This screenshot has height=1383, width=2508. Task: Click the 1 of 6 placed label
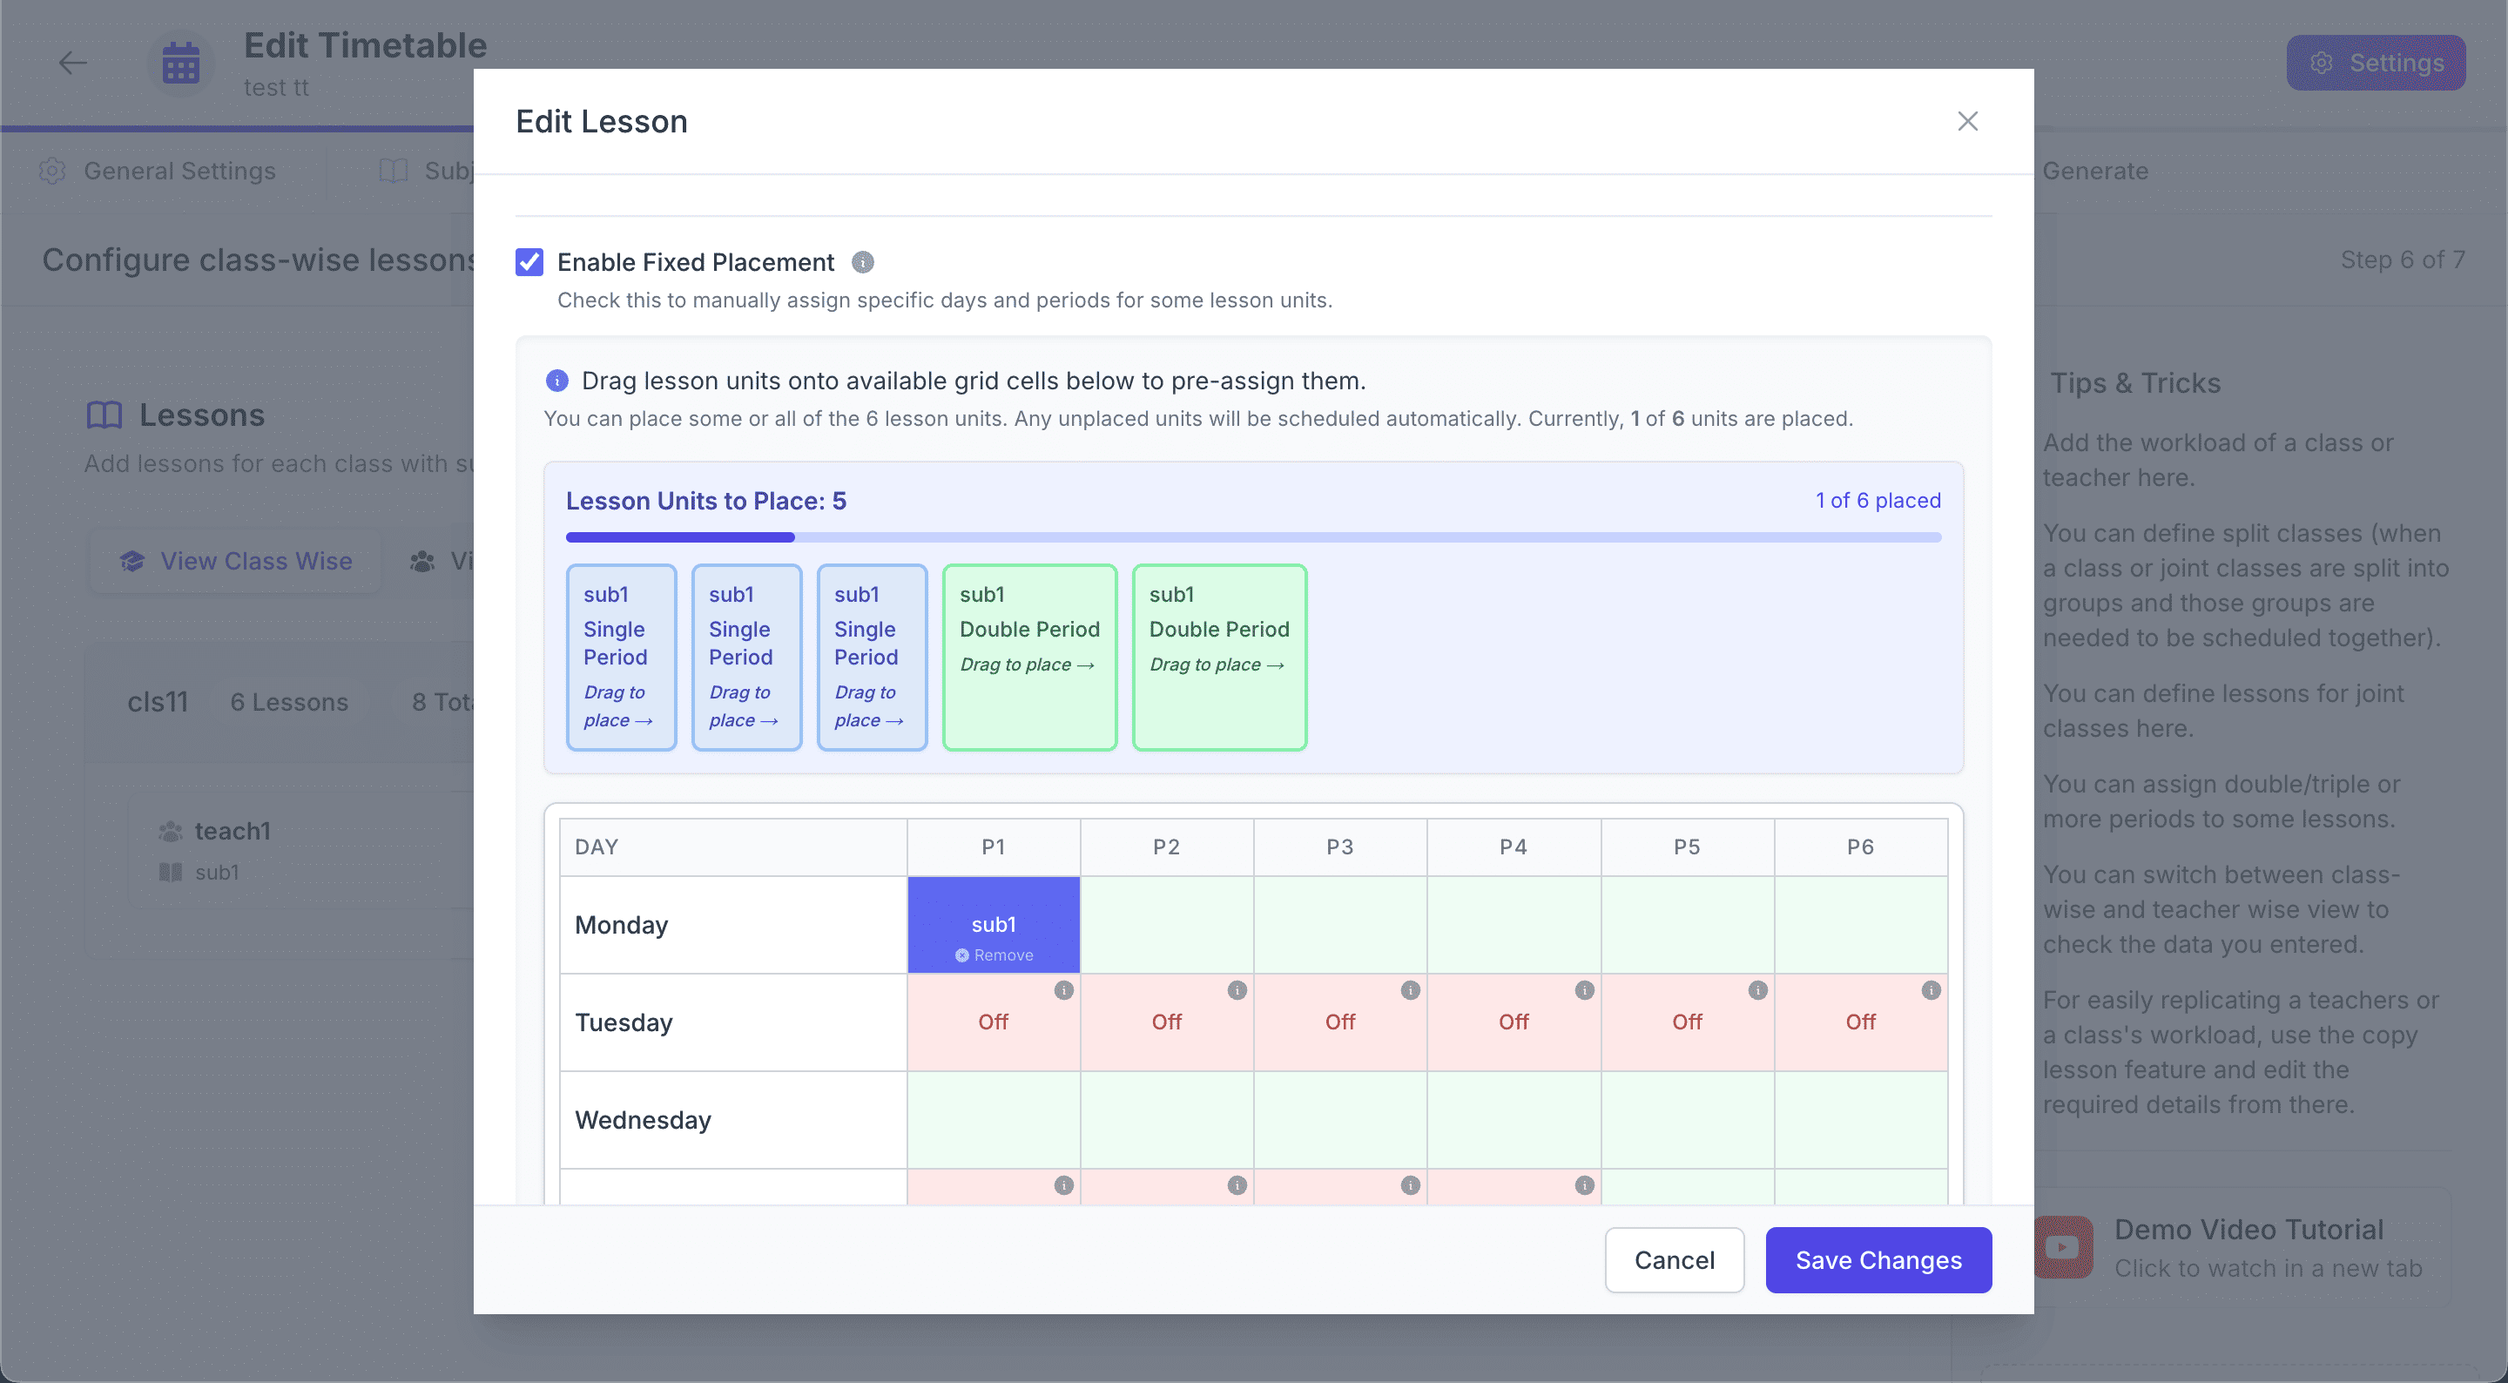[x=1878, y=501]
